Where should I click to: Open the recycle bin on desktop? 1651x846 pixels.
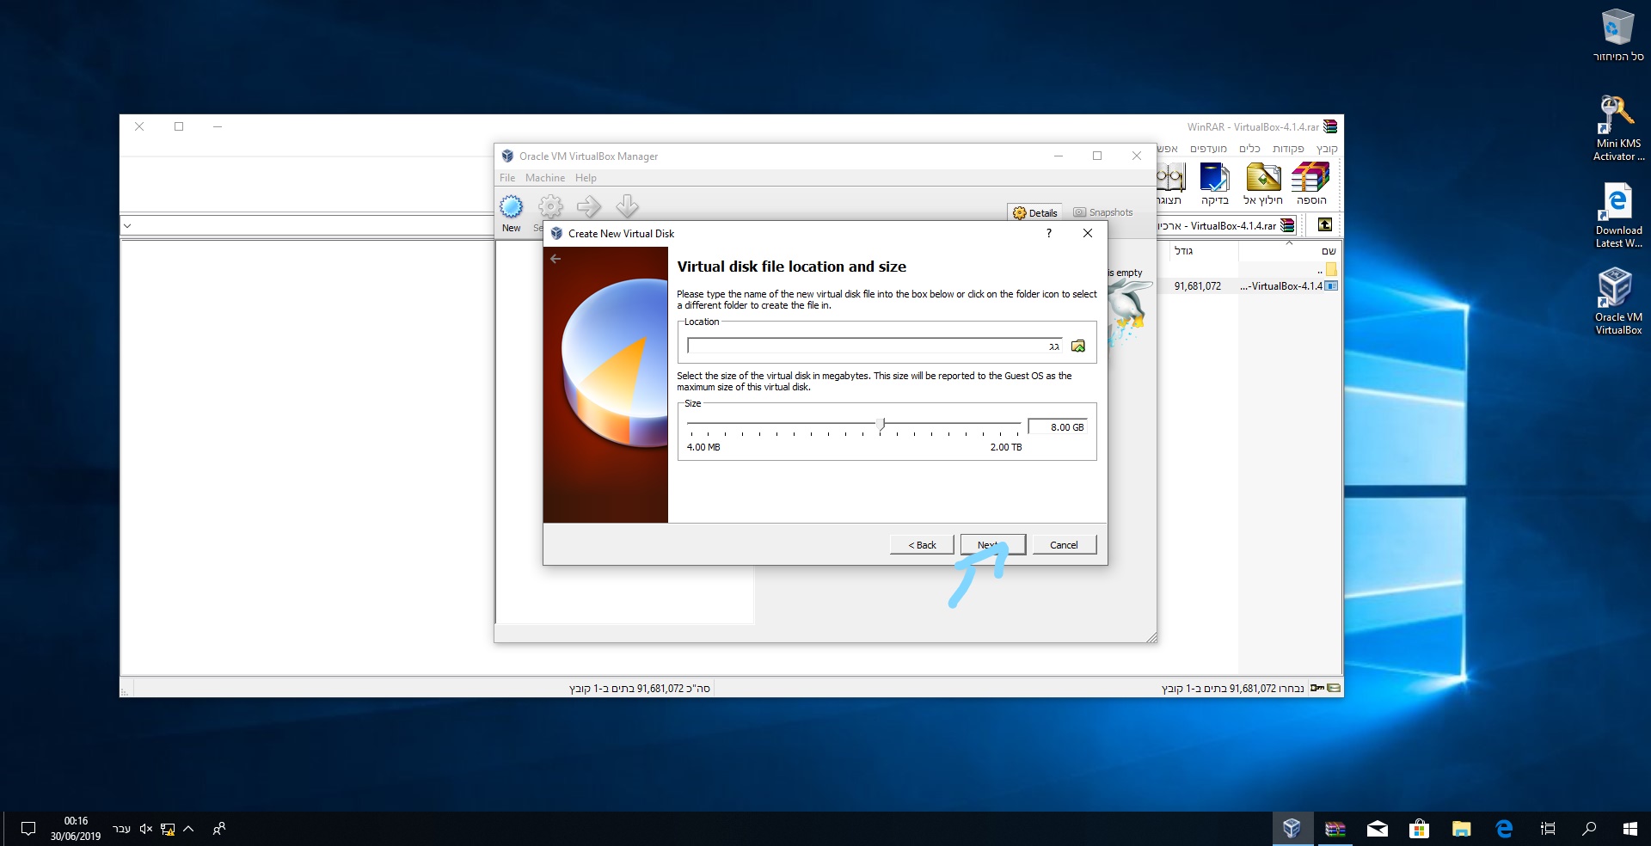pos(1617,35)
